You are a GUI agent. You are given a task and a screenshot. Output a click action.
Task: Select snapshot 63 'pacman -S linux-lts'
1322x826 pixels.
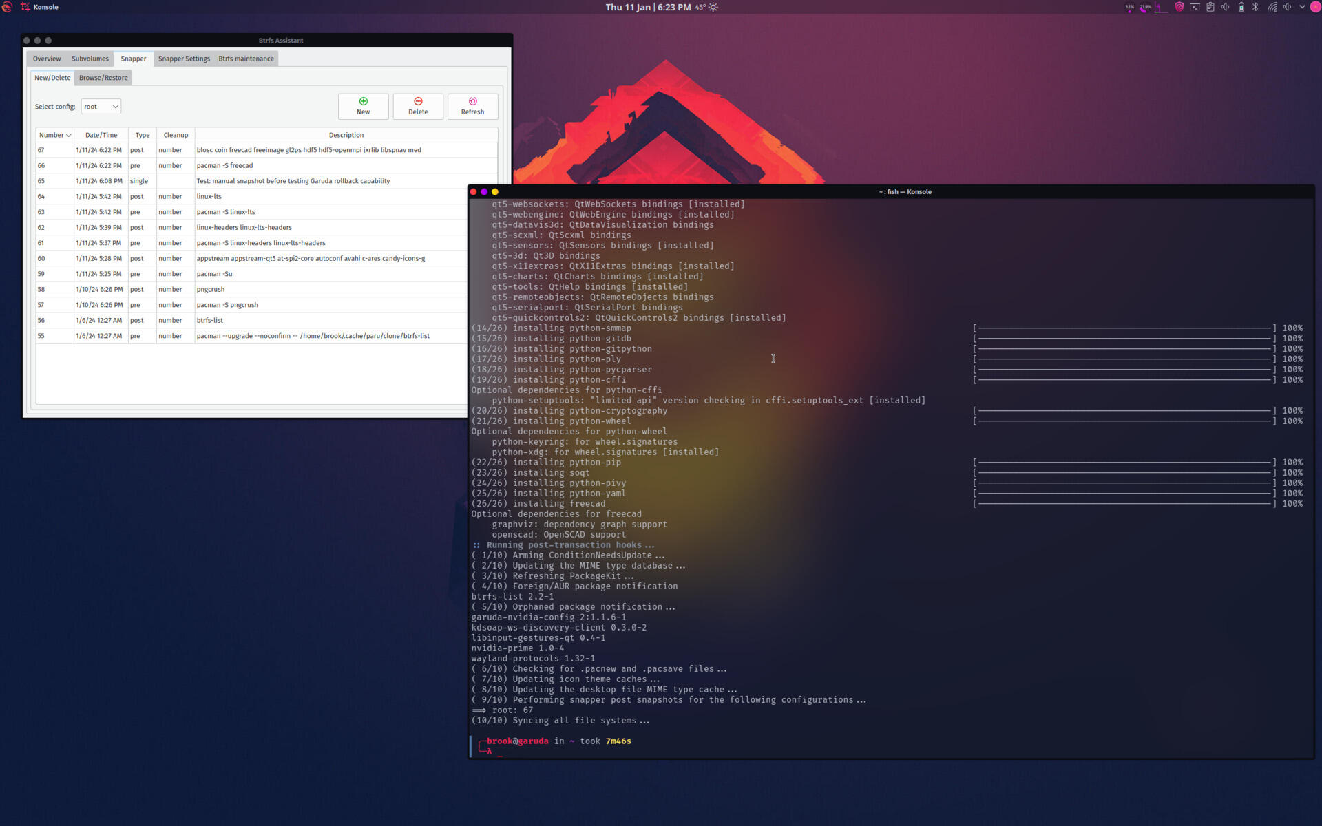pos(252,212)
